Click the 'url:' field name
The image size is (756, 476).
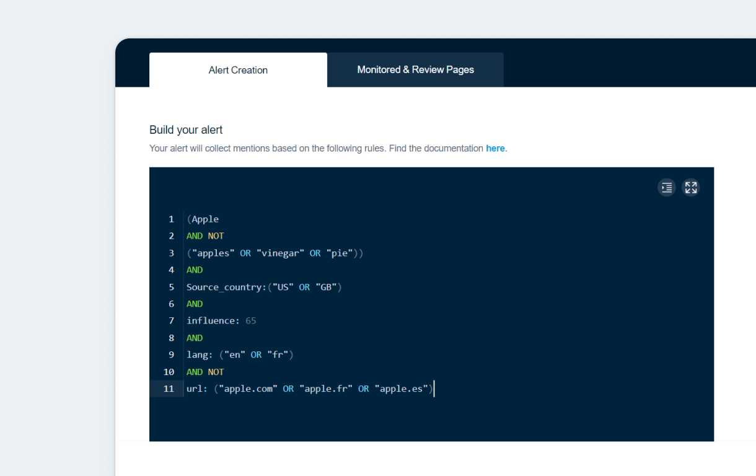197,389
